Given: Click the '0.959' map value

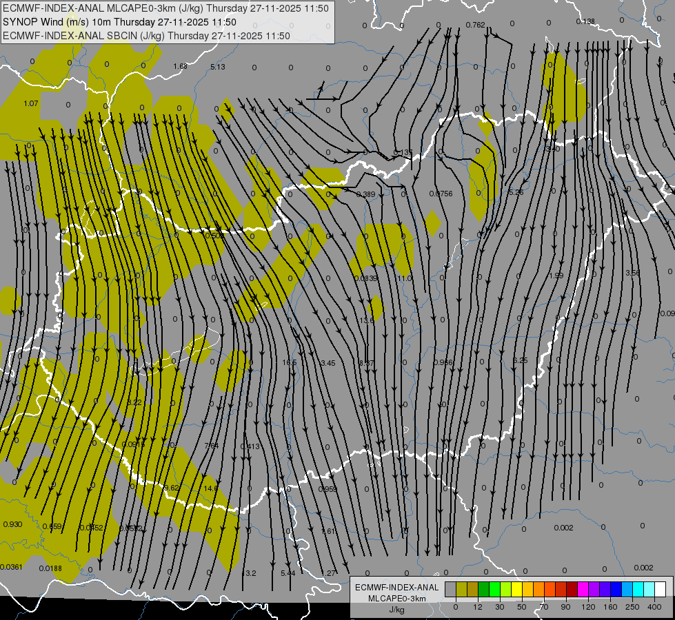Looking at the screenshot, I should click(x=328, y=489).
